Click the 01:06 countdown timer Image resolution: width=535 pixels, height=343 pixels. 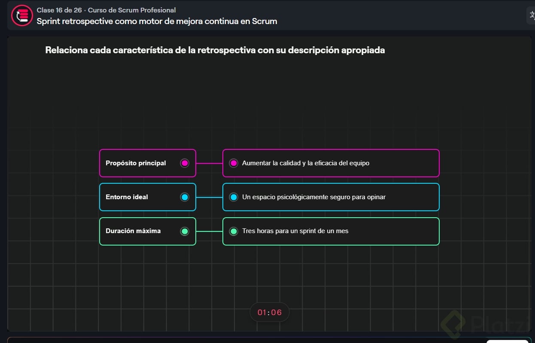point(270,312)
